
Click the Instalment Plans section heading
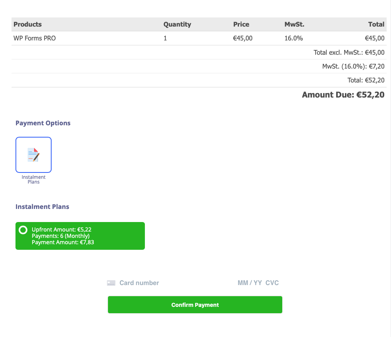coord(42,207)
